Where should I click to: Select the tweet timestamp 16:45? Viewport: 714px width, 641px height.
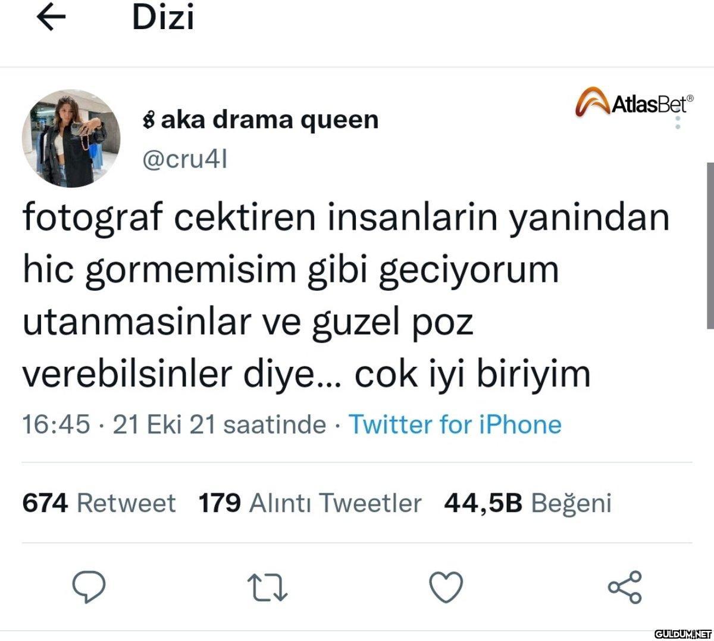[56, 425]
